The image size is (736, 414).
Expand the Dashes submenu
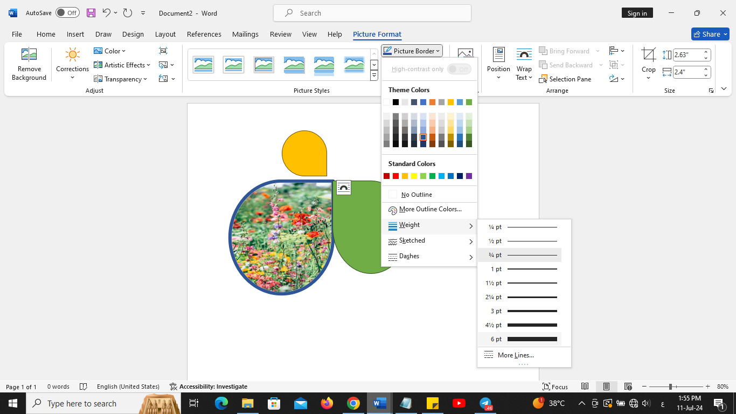pyautogui.click(x=429, y=257)
